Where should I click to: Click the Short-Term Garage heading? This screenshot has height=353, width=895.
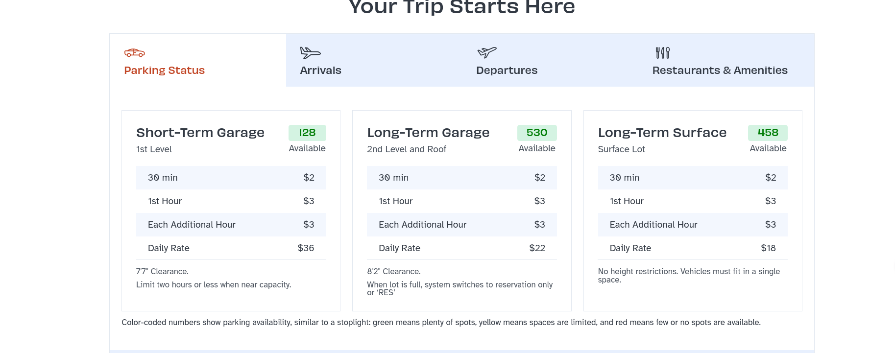pos(200,133)
